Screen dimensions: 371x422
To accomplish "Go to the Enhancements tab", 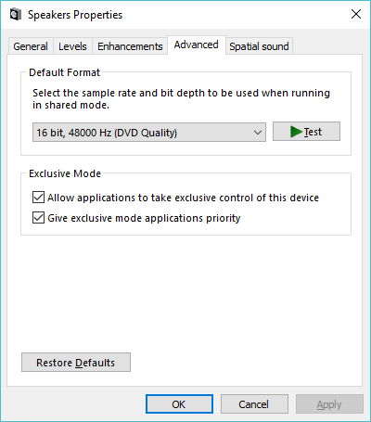I will tap(130, 46).
